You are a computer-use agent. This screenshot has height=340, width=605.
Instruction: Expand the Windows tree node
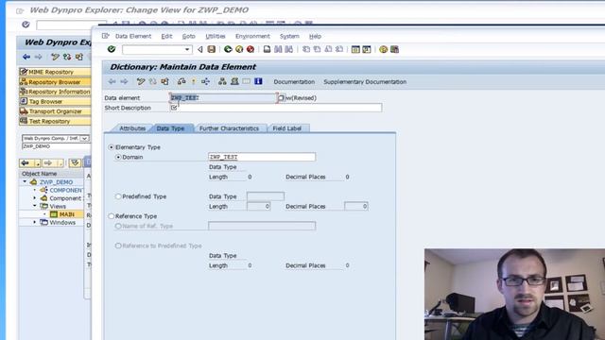click(x=35, y=223)
